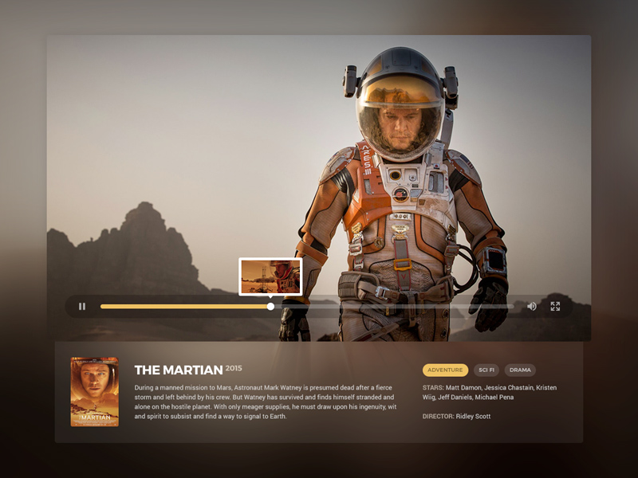Image resolution: width=638 pixels, height=478 pixels.
Task: Click the 2015 release year label
Action: (234, 368)
